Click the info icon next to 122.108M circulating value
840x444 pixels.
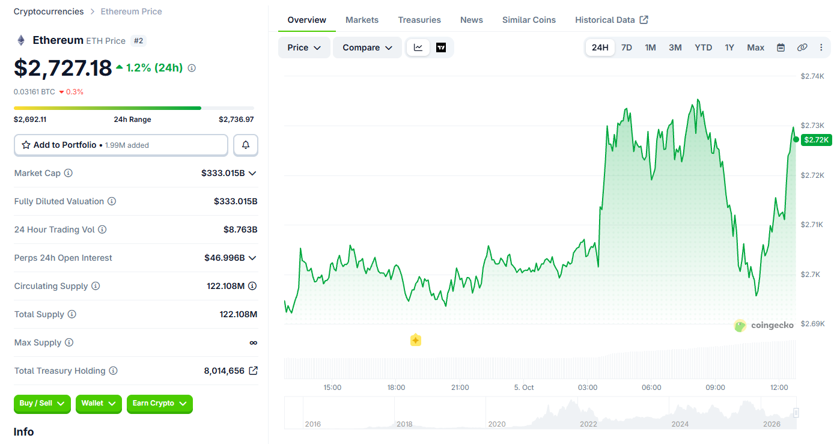tap(252, 286)
